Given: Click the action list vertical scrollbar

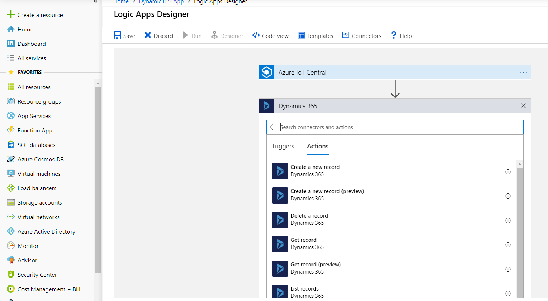Looking at the screenshot, I should pyautogui.click(x=519, y=231).
